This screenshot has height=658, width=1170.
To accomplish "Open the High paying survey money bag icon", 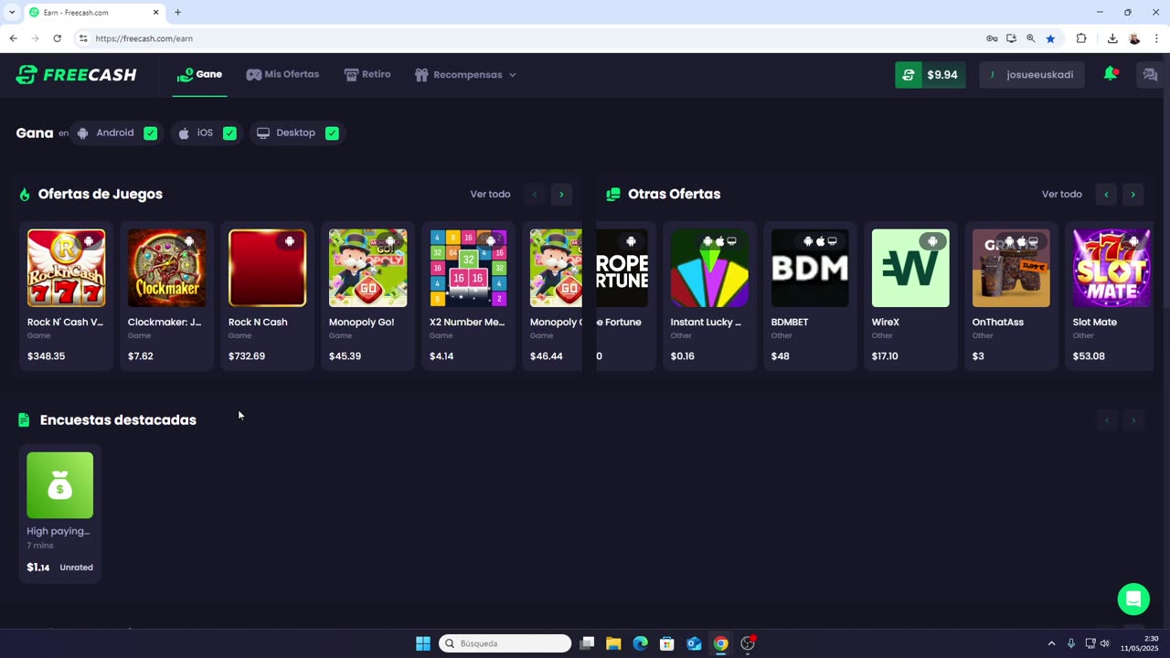I will pyautogui.click(x=59, y=485).
